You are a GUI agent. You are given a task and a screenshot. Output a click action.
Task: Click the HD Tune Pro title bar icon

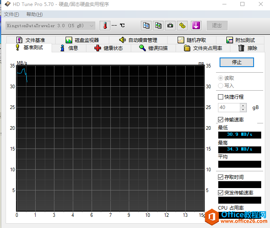(8, 4)
